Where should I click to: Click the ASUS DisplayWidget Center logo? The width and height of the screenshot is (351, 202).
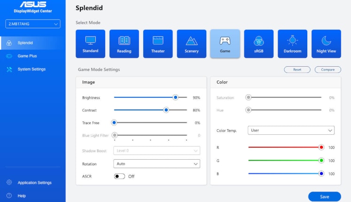point(33,7)
